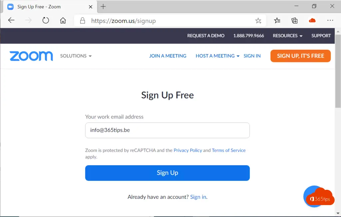Click the red cloud extension icon
This screenshot has width=341, height=217.
312,21
